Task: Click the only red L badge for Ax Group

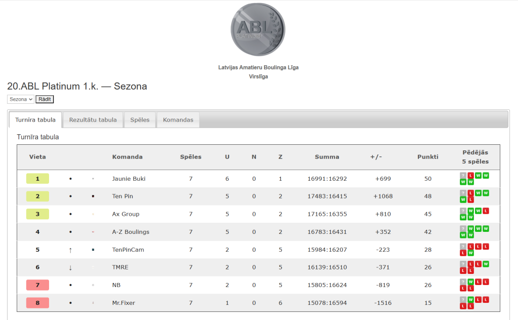Action: pyautogui.click(x=486, y=211)
